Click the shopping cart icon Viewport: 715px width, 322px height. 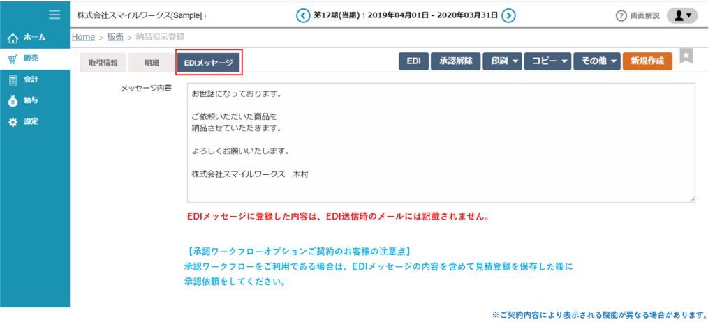click(13, 59)
